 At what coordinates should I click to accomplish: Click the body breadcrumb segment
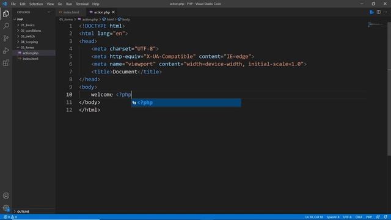(124, 19)
